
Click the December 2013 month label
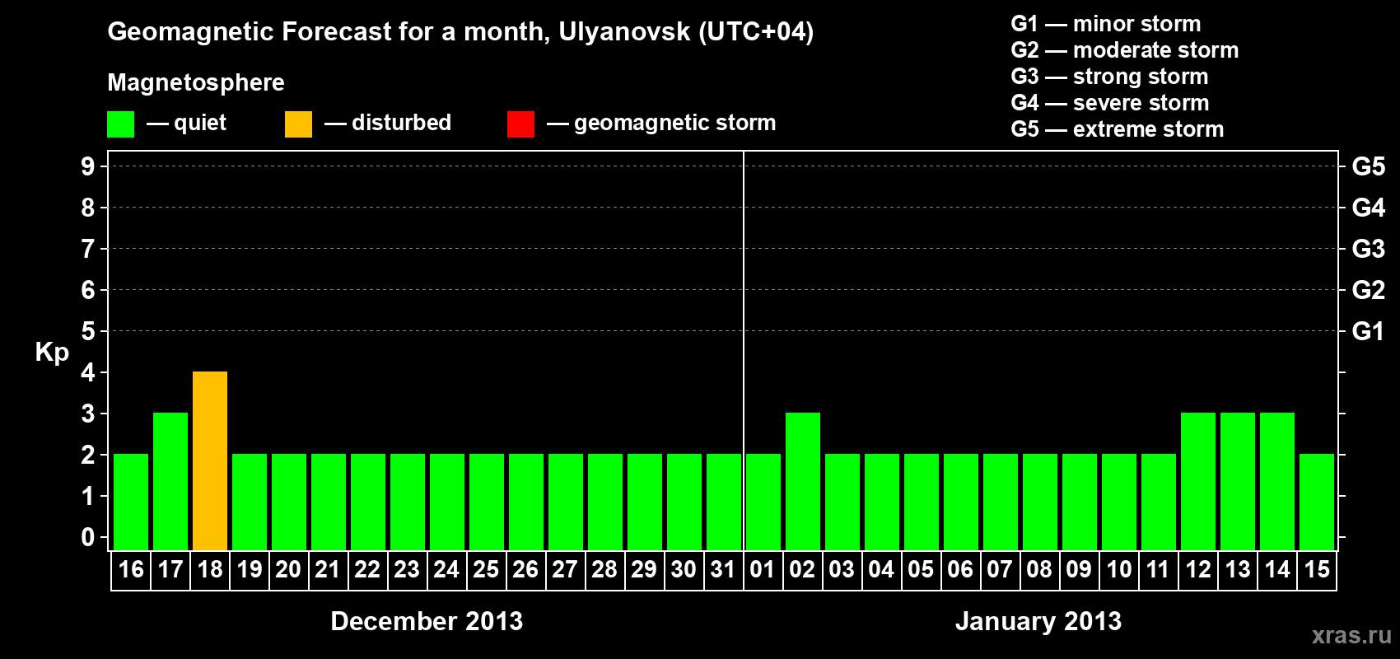click(427, 621)
